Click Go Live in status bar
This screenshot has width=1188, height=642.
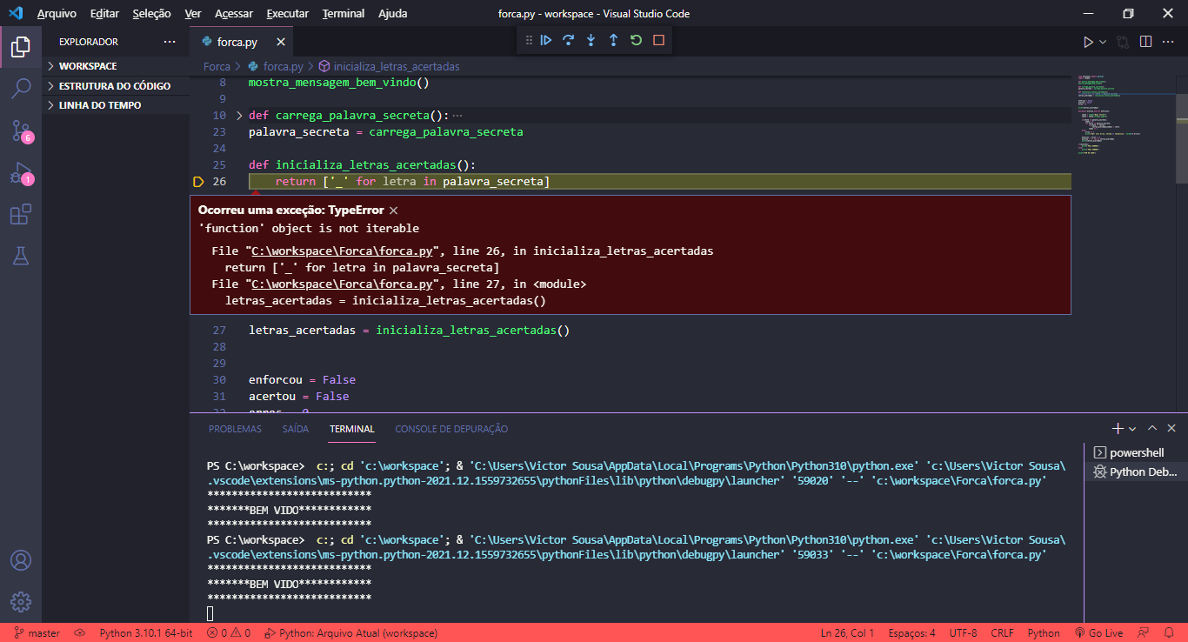click(1099, 633)
